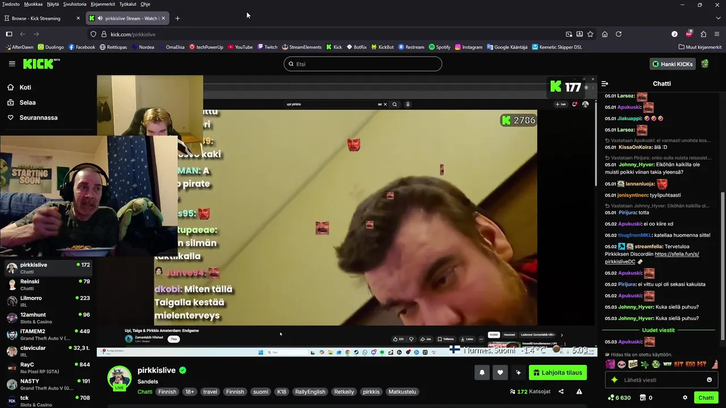Expand Muut kirjanmerkit bookmarks folder
Image resolution: width=726 pixels, height=408 pixels.
[x=699, y=47]
